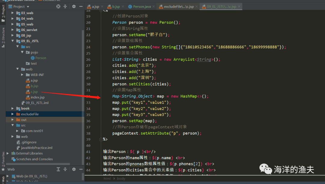This screenshot has height=184, width=325.
Task: Switch to a.jsp editor tab
Action: (x=96, y=7)
